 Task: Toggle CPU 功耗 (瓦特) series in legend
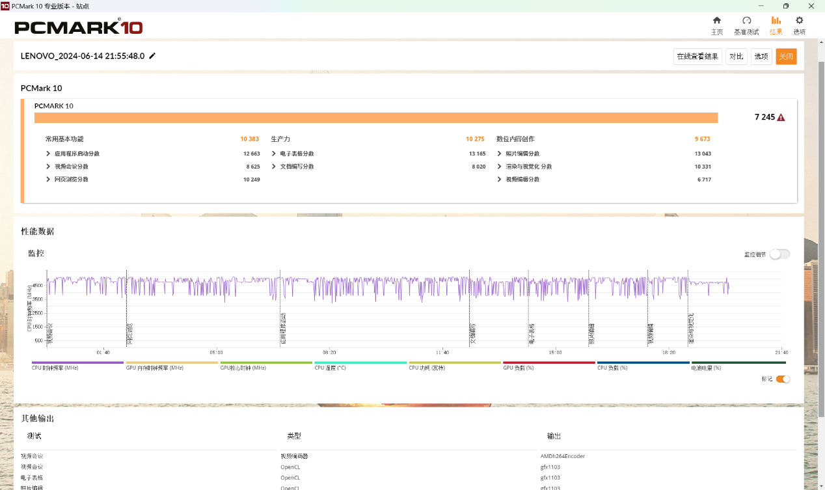[455, 365]
